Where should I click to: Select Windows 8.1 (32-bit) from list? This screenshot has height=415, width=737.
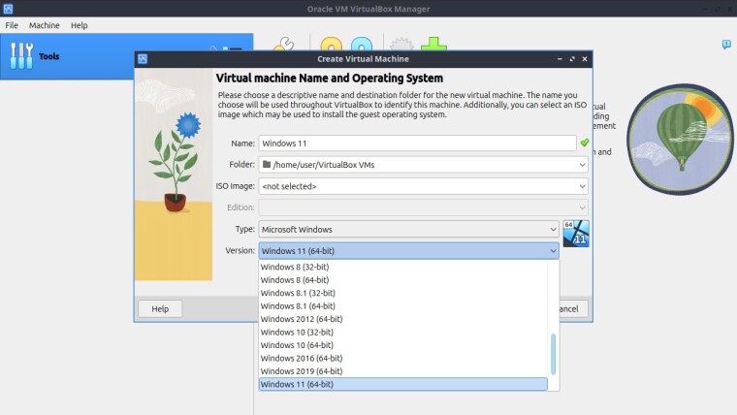pos(403,293)
